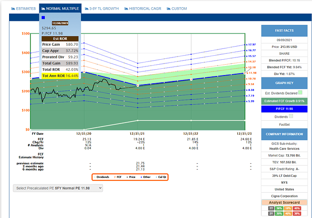This screenshot has height=218, width=312.
Task: Go to the CUSTOM tab
Action: point(177,9)
